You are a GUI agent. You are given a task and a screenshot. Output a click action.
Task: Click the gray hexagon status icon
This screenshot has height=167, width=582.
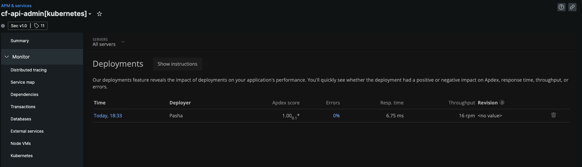(x=3, y=26)
